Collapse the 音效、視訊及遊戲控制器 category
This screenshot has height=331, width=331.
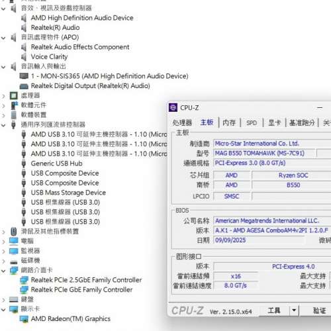3,9
